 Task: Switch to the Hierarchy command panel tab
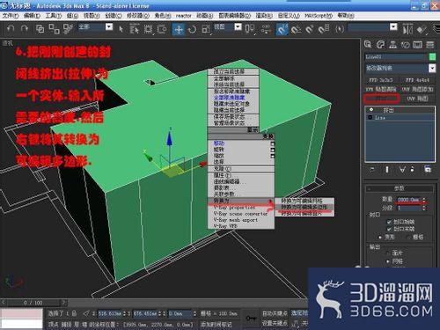pos(392,45)
